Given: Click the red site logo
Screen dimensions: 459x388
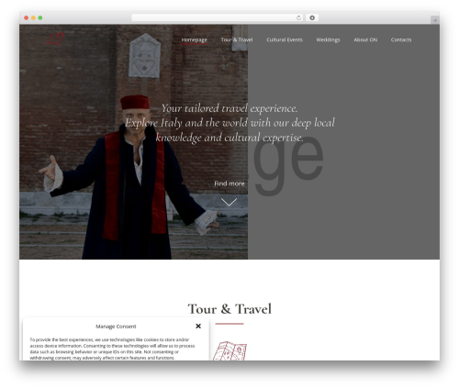Looking at the screenshot, I should [x=55, y=39].
